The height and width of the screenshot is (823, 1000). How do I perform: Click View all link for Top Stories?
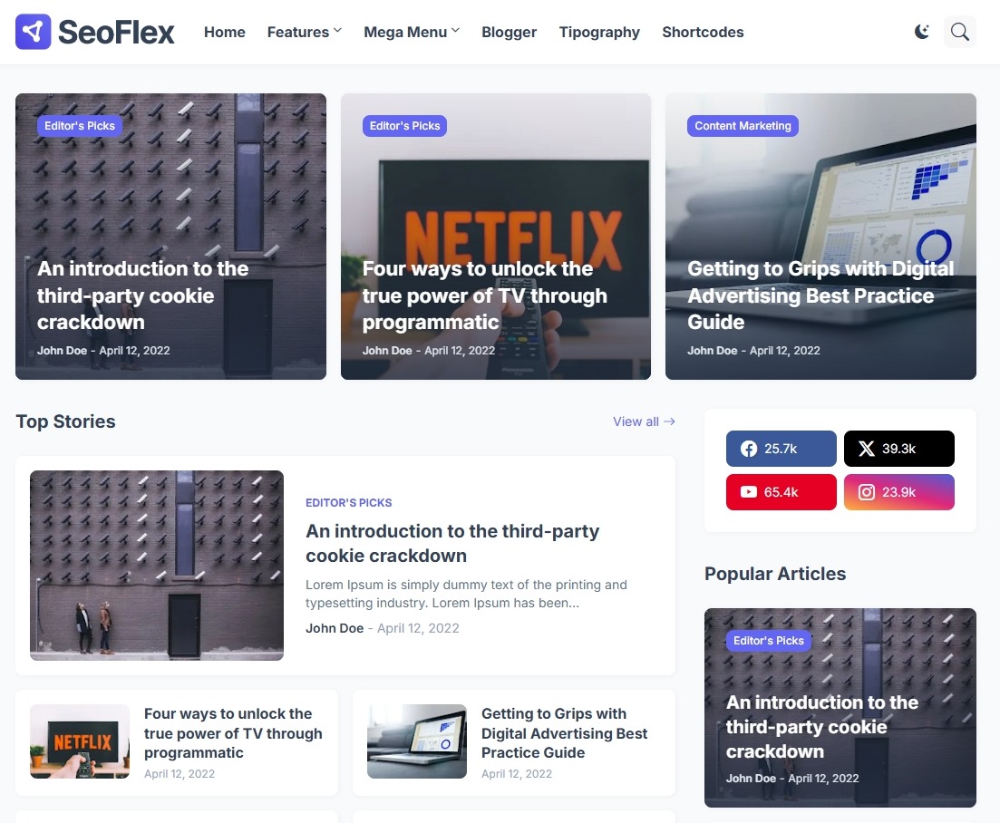coord(644,421)
